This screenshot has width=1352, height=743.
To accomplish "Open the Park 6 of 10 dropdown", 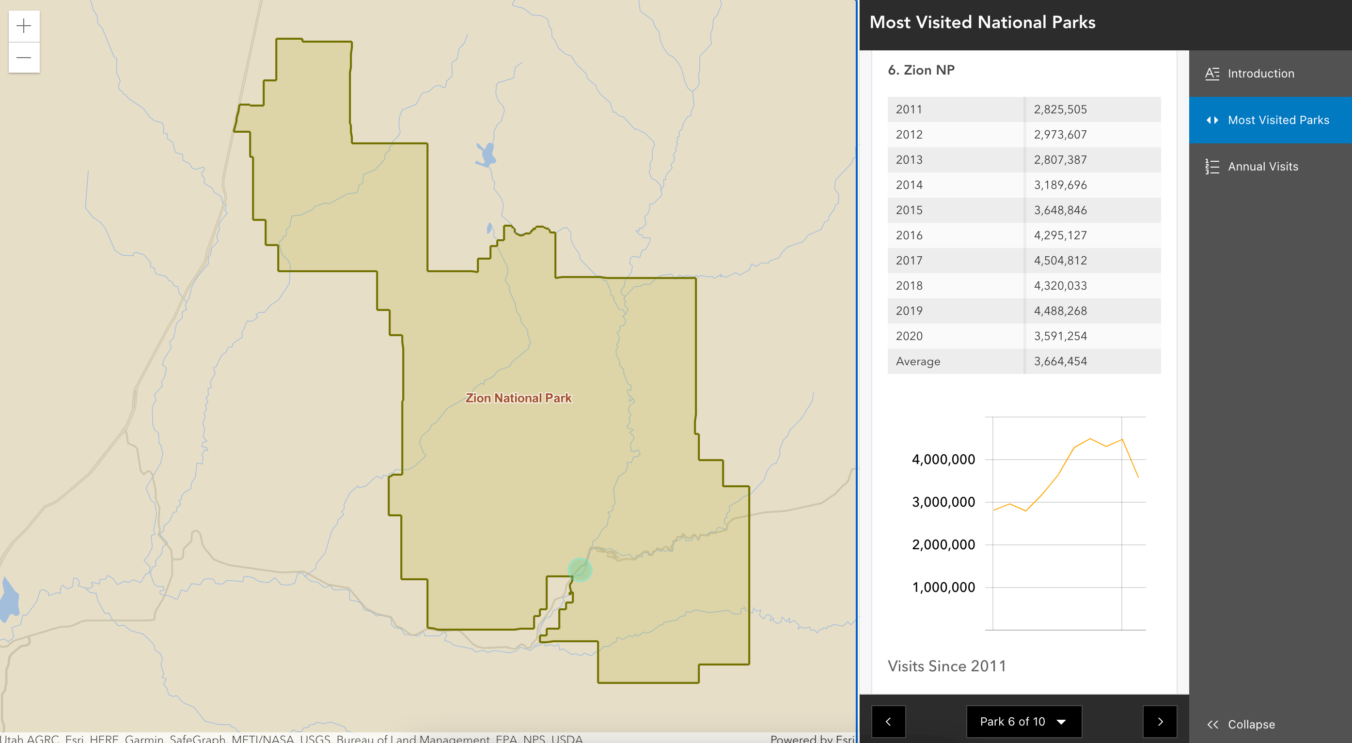I will 1012,722.
